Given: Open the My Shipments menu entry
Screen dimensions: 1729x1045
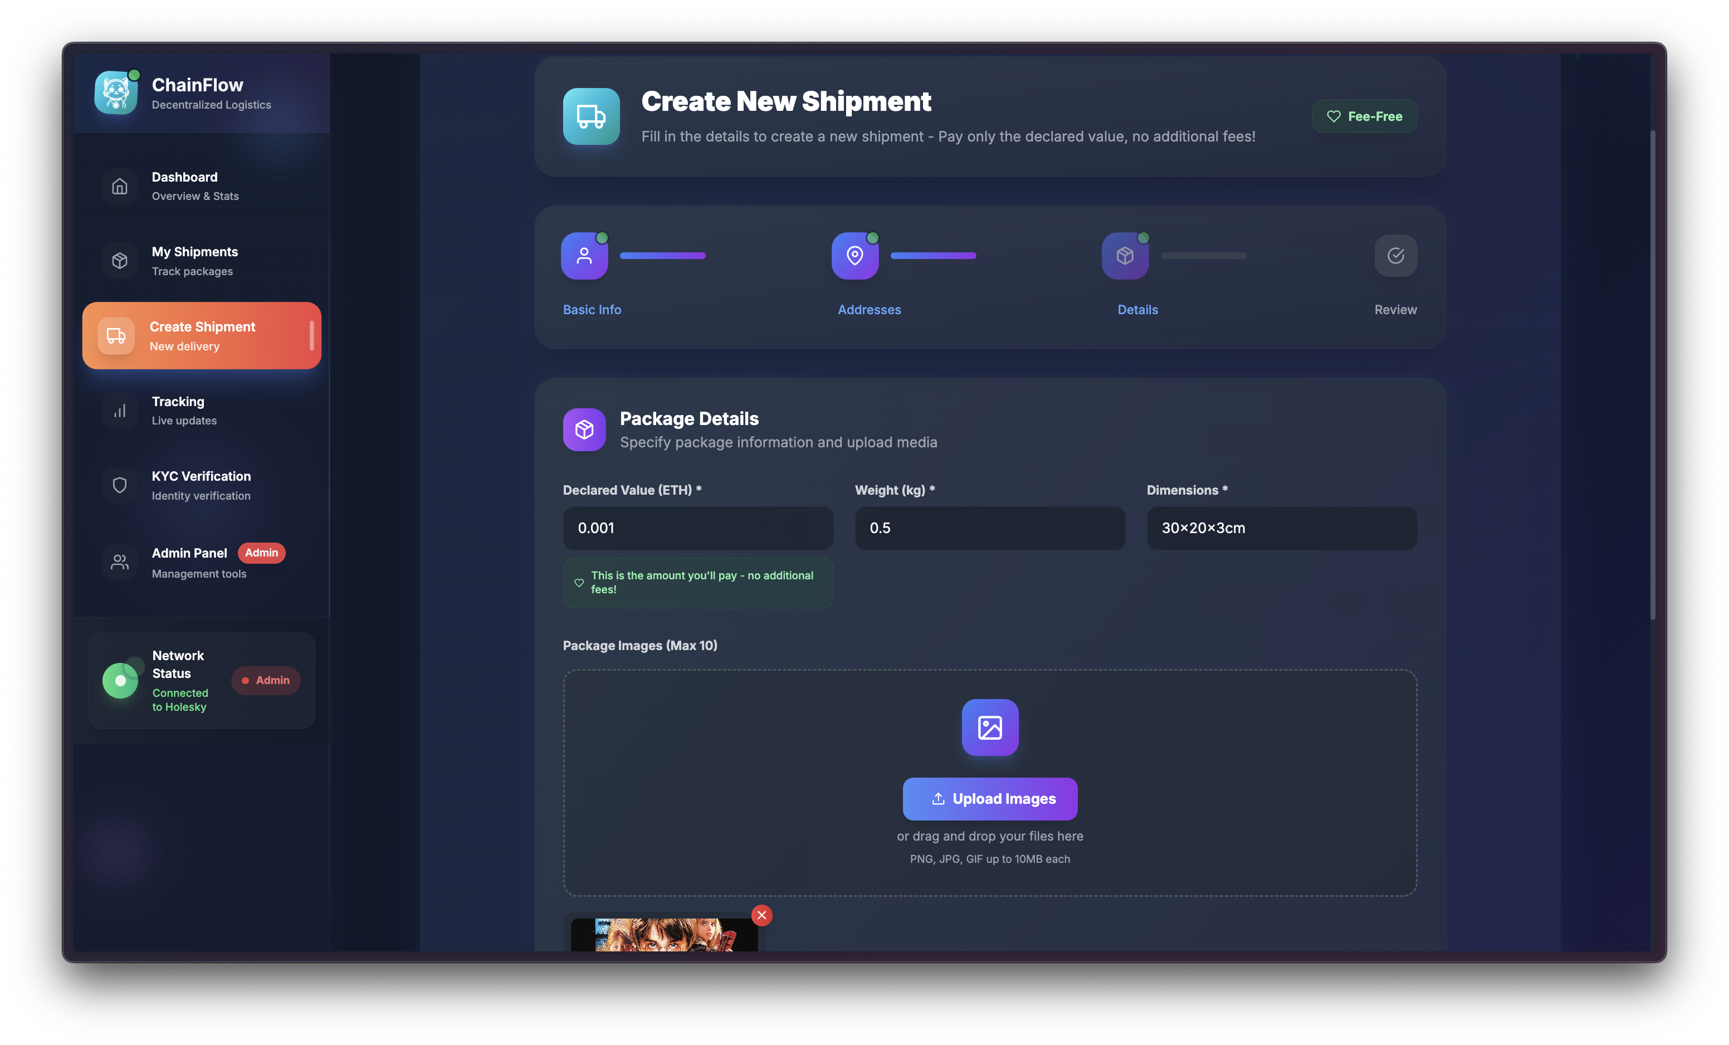Looking at the screenshot, I should click(194, 260).
